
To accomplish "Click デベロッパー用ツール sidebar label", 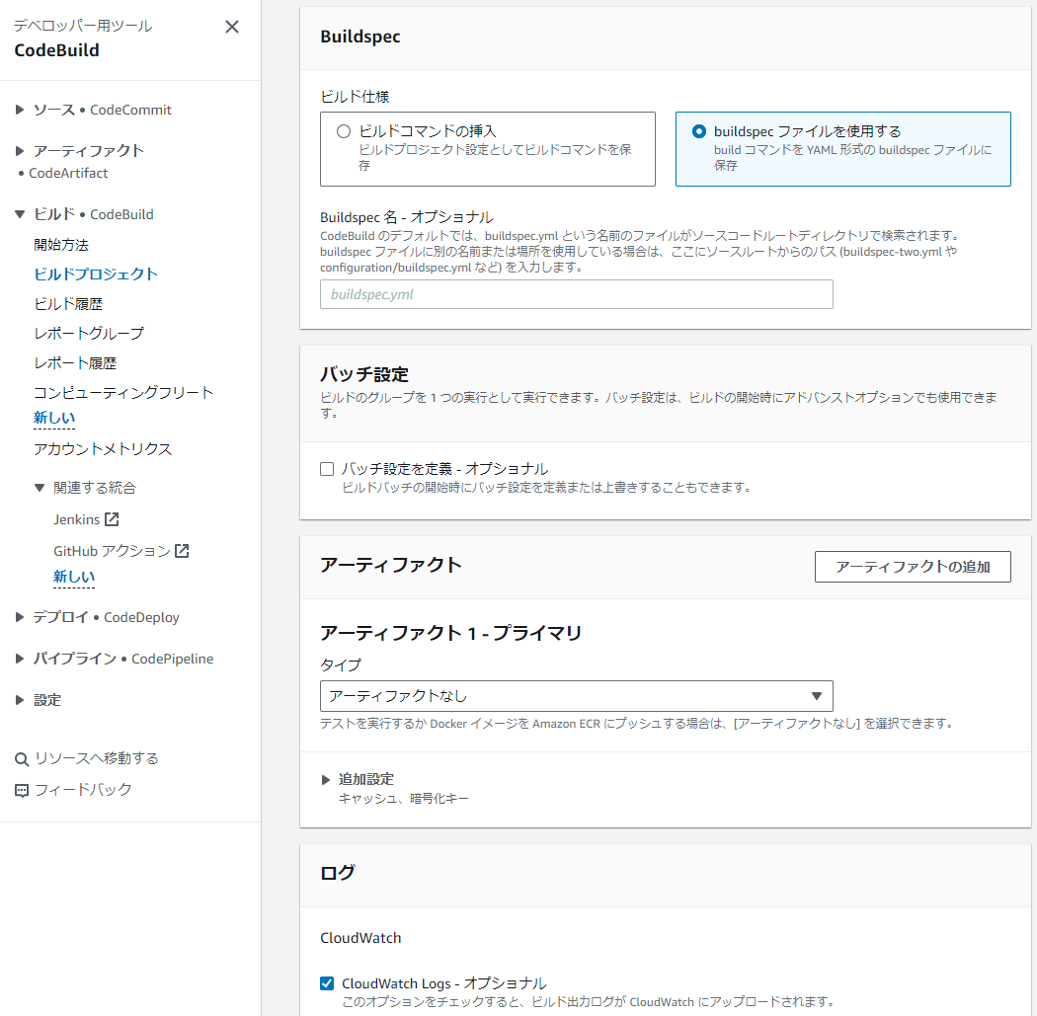I will [83, 26].
